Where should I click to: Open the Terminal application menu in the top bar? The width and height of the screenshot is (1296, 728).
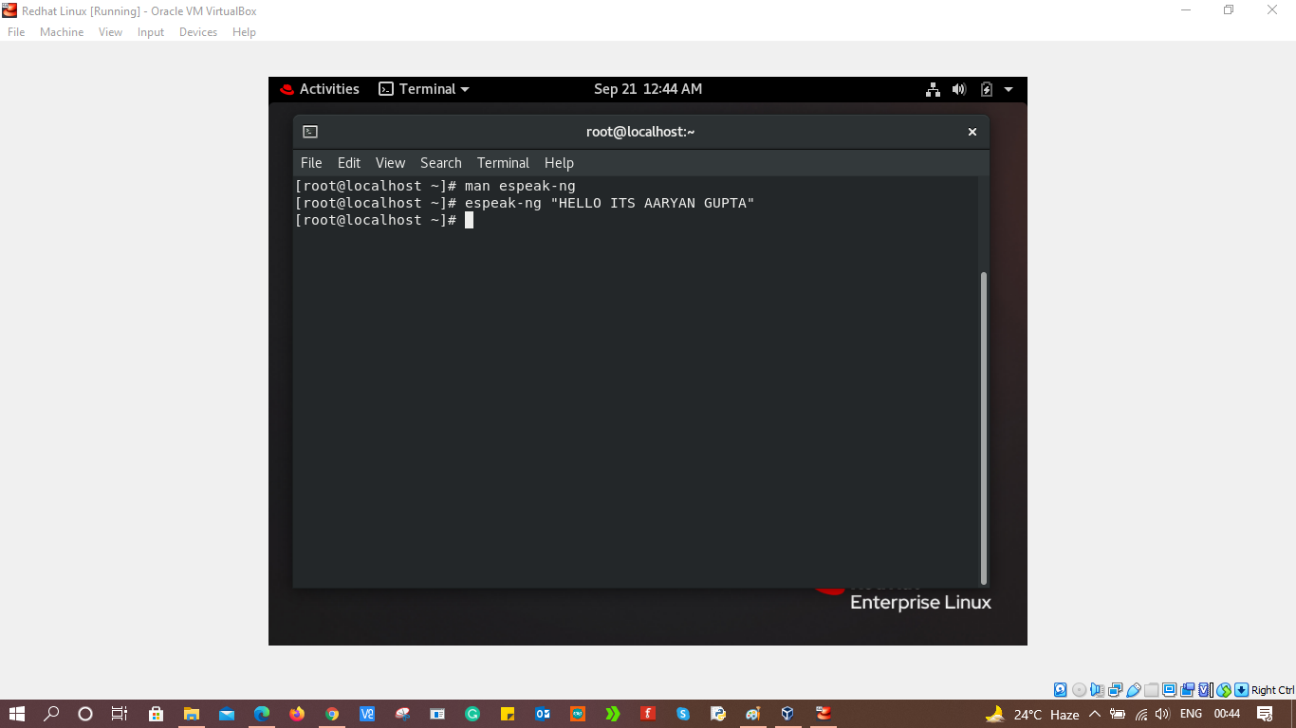coord(422,88)
